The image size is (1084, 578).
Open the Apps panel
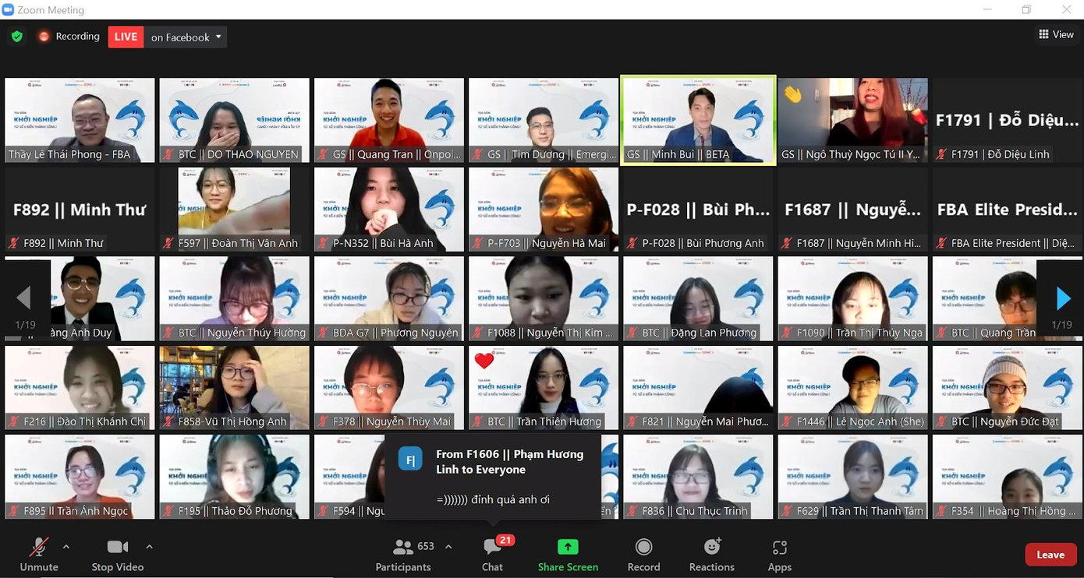click(x=779, y=548)
